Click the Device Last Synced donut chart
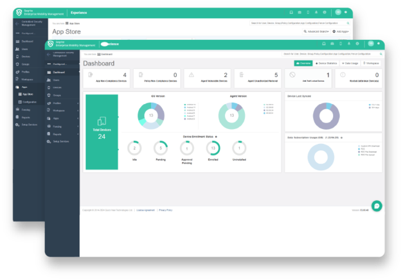The image size is (403, 280). click(x=330, y=116)
